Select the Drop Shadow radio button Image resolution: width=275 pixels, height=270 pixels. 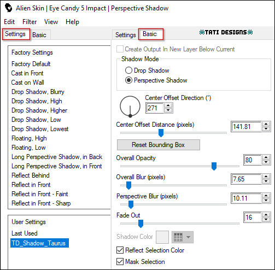128,71
